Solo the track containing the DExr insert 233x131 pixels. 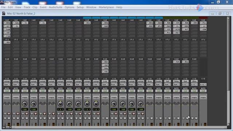pos(85,118)
